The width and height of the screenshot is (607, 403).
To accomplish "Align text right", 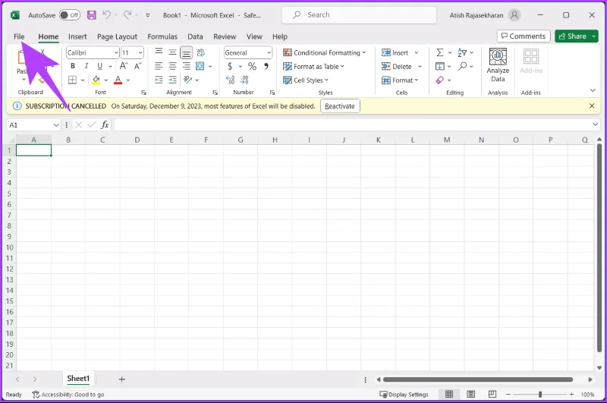I will pyautogui.click(x=186, y=66).
